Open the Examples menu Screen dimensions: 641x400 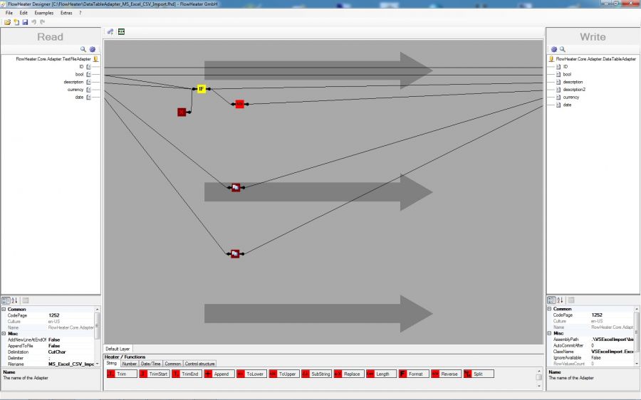tap(44, 13)
